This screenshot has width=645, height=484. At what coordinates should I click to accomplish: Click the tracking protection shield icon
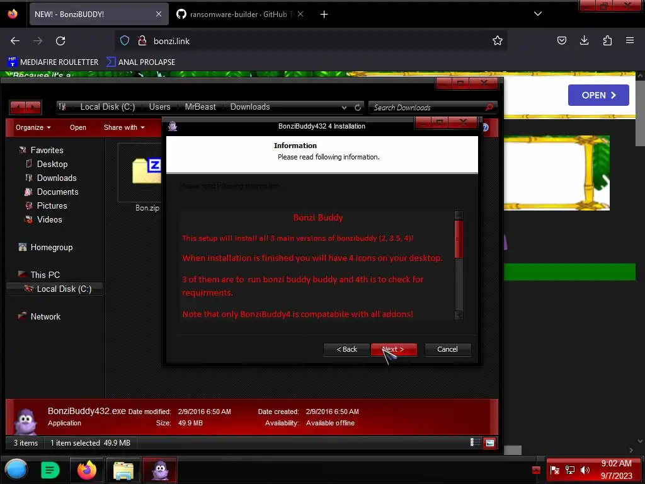[x=125, y=40]
